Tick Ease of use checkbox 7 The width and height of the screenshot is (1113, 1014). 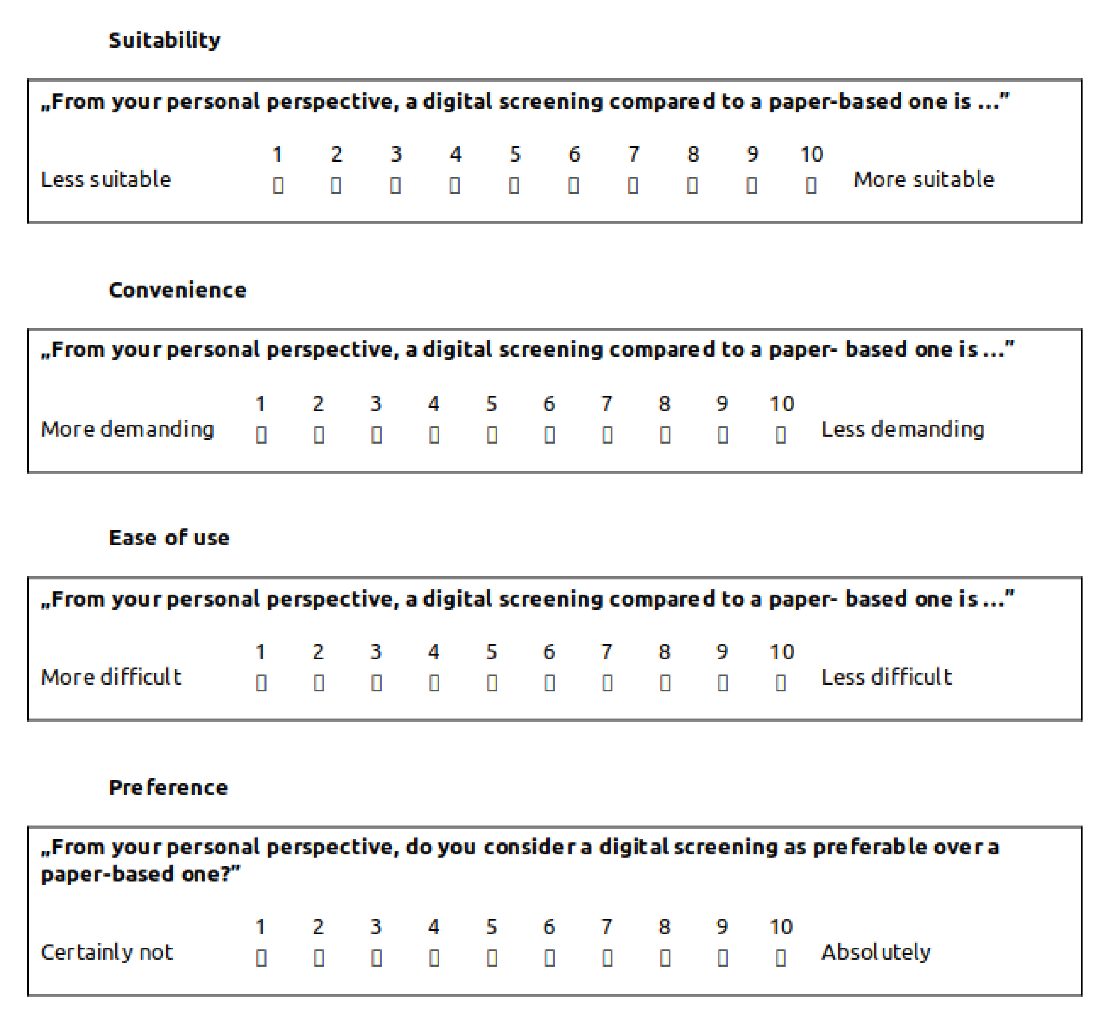(x=607, y=683)
